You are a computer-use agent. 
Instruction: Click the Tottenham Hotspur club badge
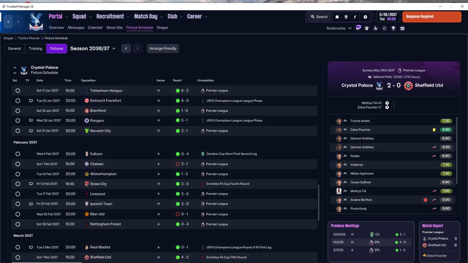(87, 91)
